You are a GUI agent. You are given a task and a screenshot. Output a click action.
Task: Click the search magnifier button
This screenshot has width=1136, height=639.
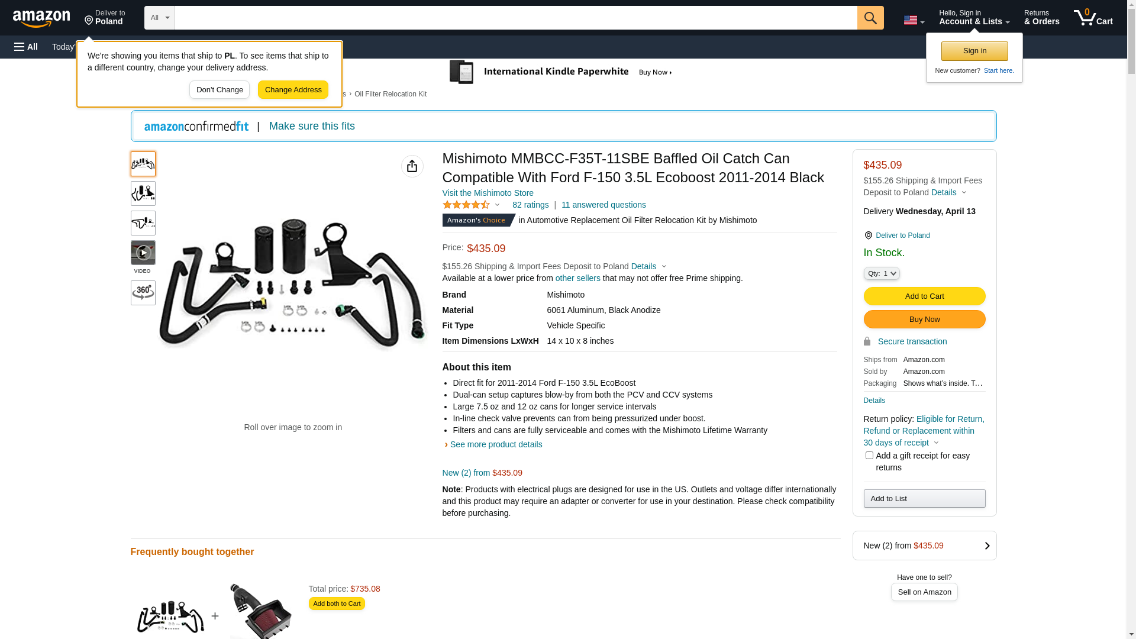pos(870,18)
